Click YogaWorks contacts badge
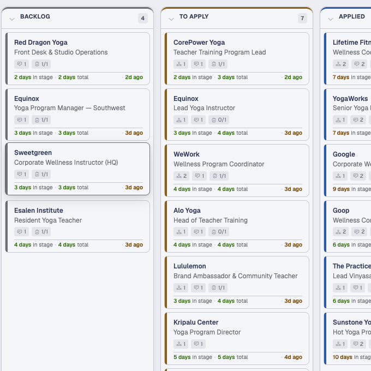Viewport: 371px width, 371px height. click(340, 119)
